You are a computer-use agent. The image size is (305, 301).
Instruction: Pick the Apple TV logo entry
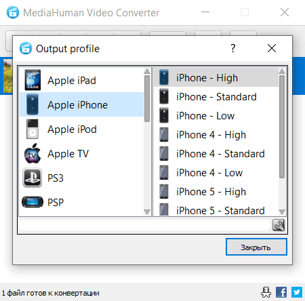click(33, 153)
